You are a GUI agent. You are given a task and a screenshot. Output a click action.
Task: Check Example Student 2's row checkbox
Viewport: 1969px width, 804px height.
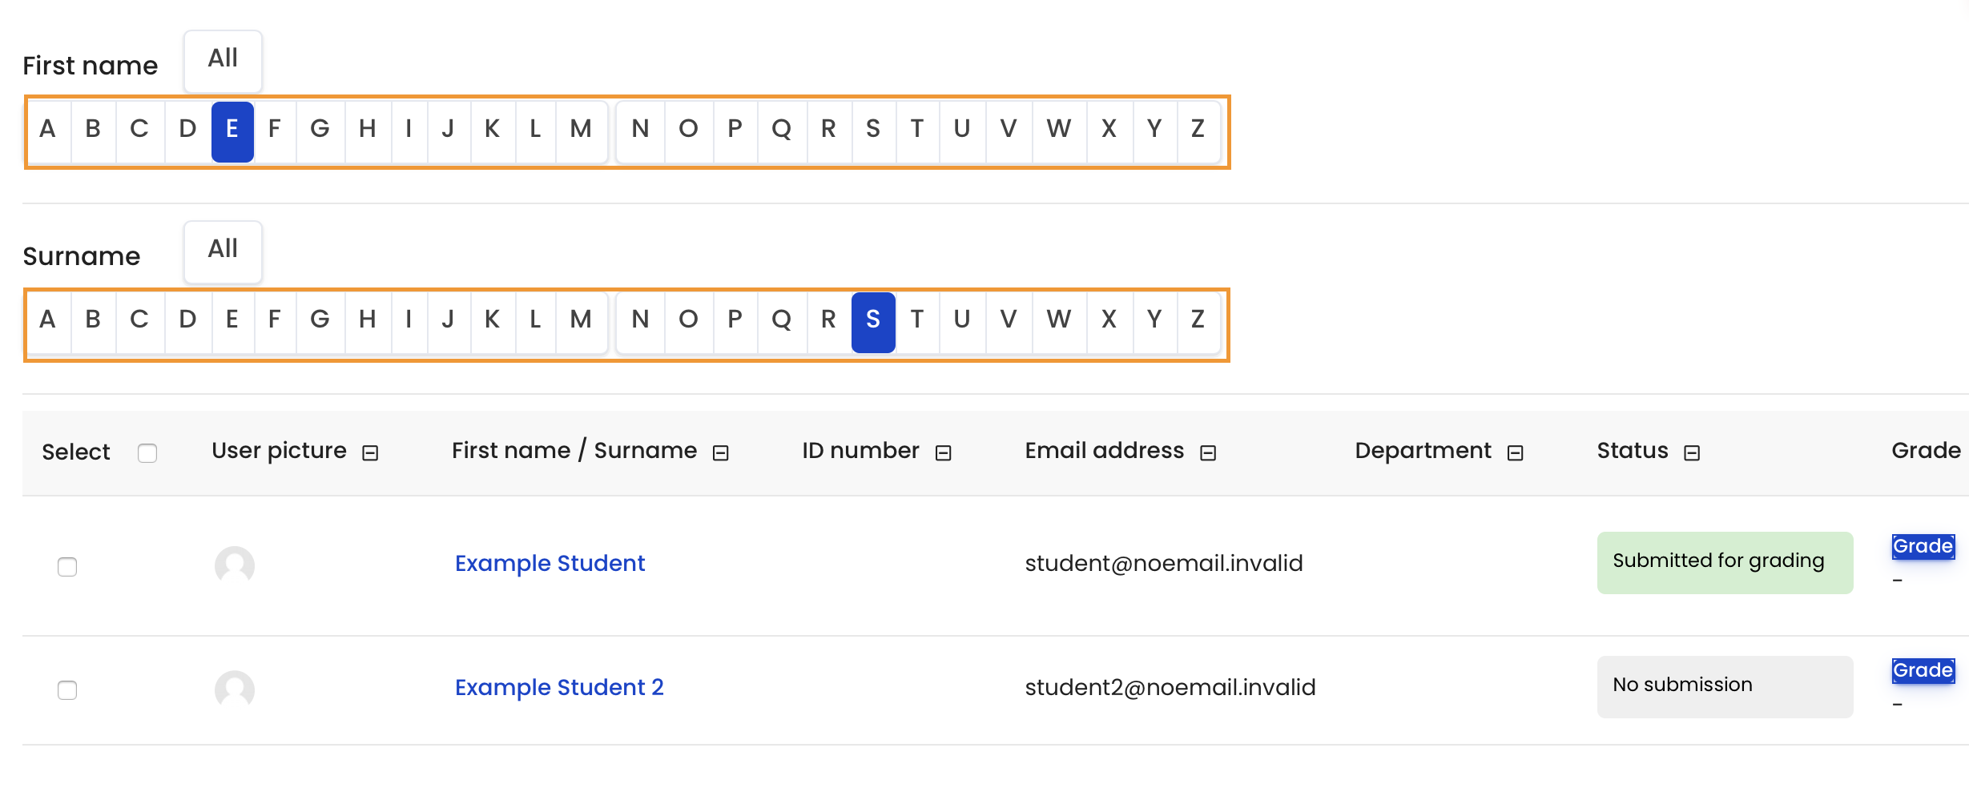pyautogui.click(x=67, y=690)
